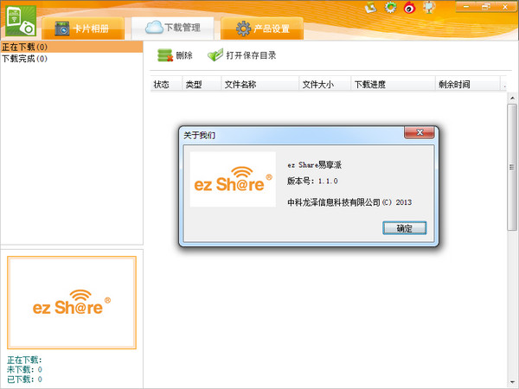Open the 卡片相册 tab
This screenshot has height=389, width=519.
(83, 29)
